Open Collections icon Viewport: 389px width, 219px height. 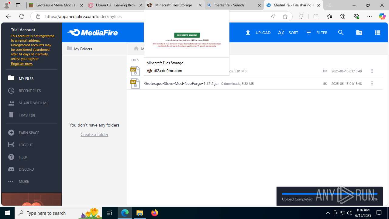(343, 16)
